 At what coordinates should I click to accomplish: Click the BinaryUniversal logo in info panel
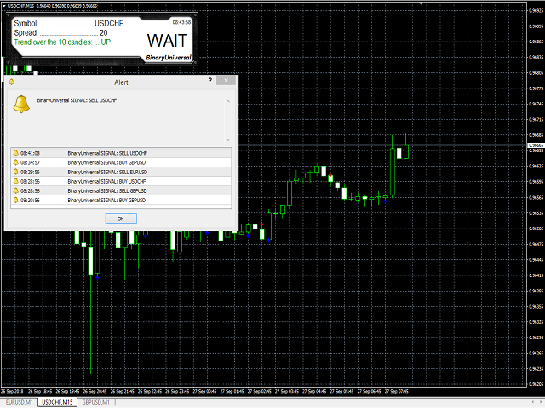169,58
